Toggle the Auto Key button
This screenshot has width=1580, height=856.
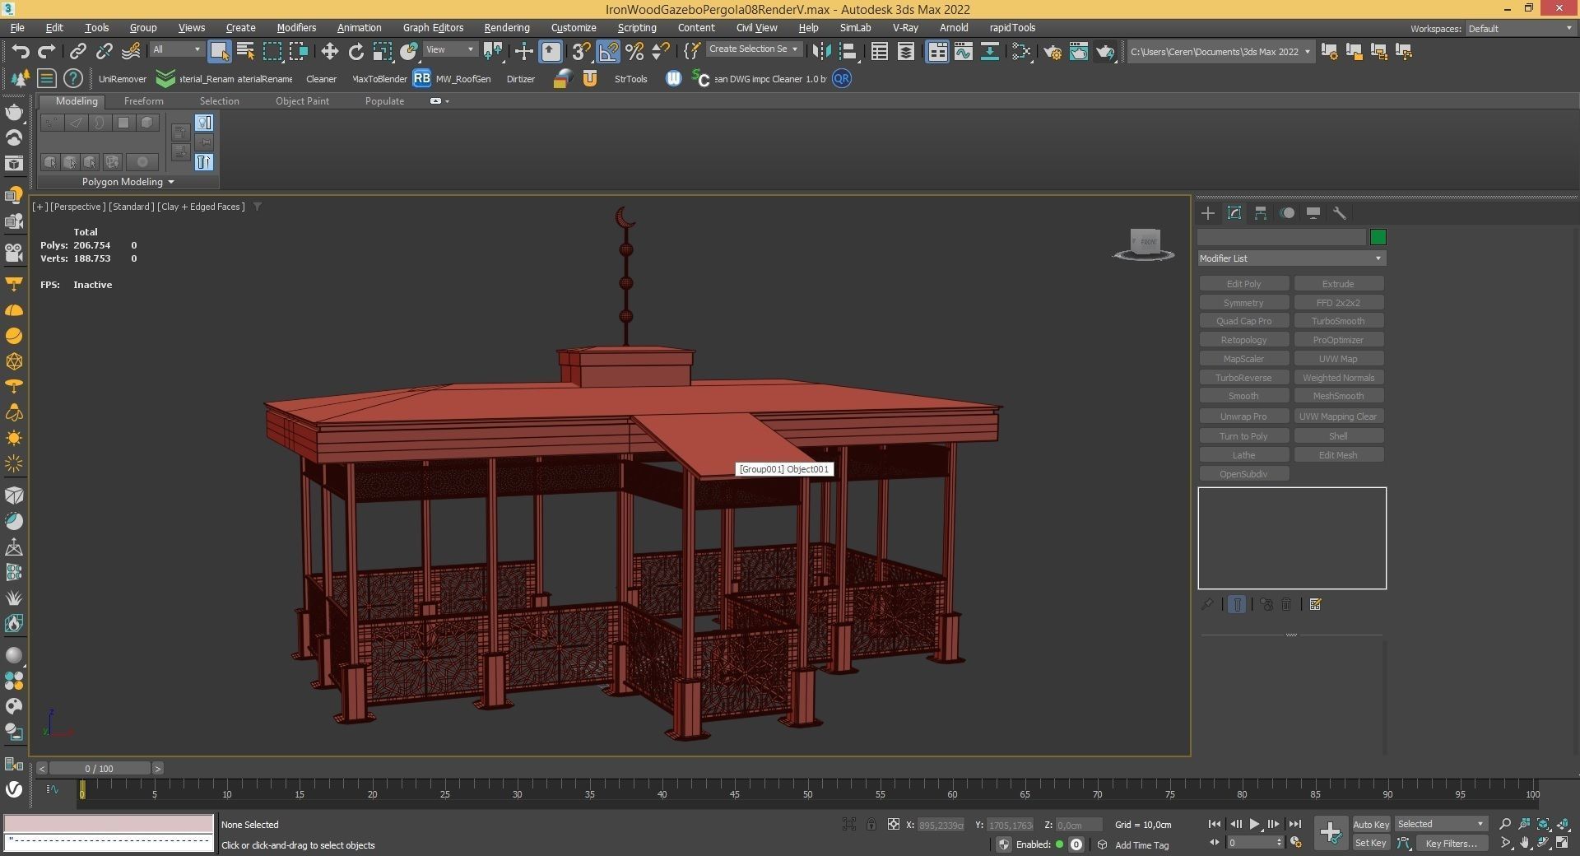click(x=1370, y=824)
